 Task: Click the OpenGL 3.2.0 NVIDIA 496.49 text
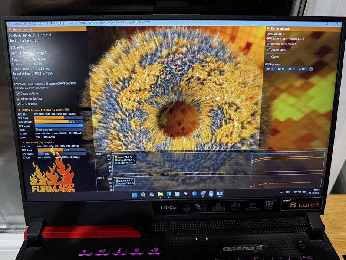click(31, 88)
